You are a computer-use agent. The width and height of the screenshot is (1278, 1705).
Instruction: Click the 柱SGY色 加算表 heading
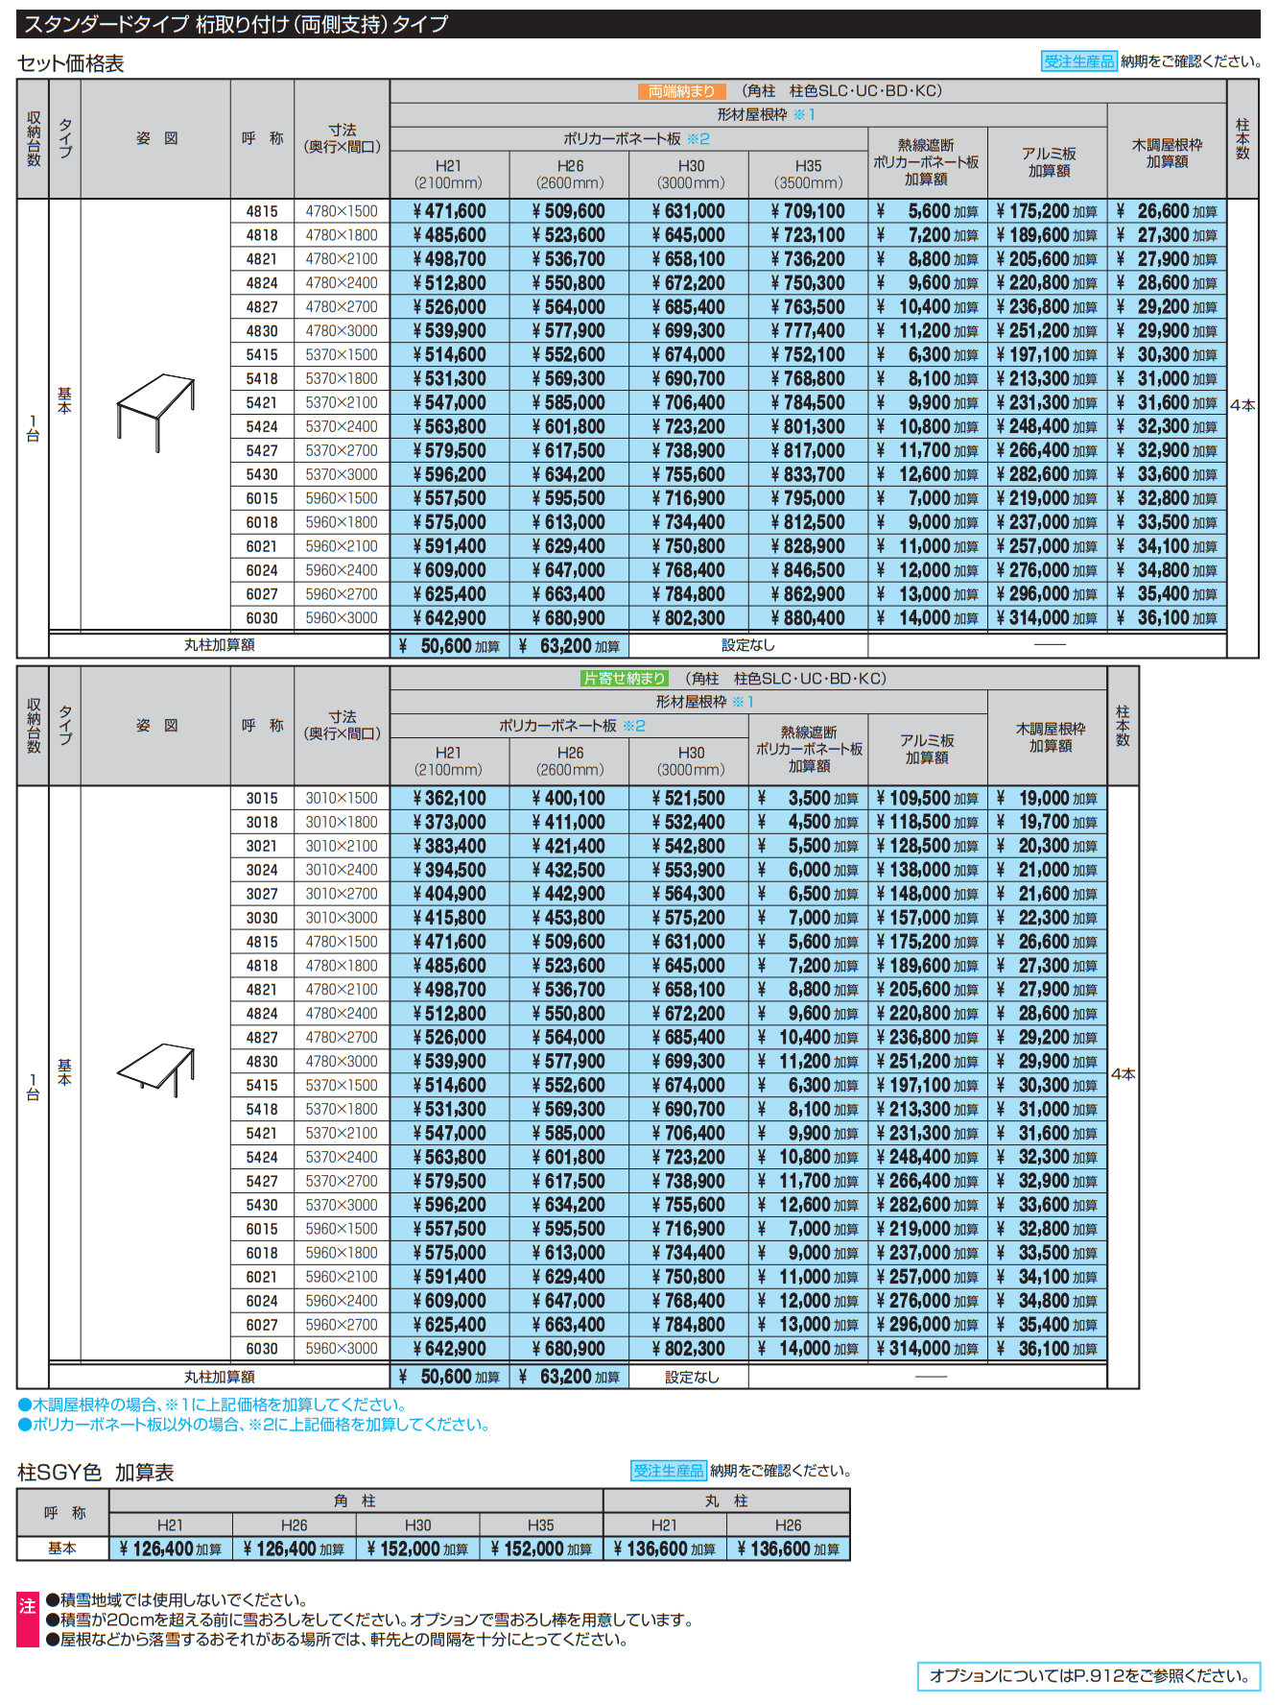[x=96, y=1473]
